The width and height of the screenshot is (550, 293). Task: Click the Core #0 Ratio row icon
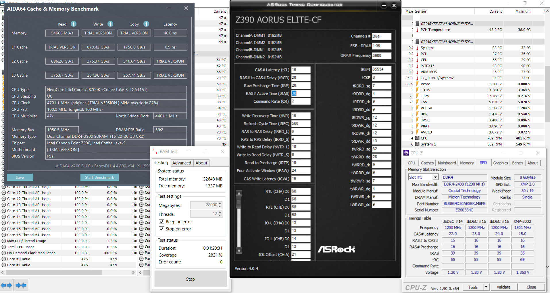[x=4, y=259]
